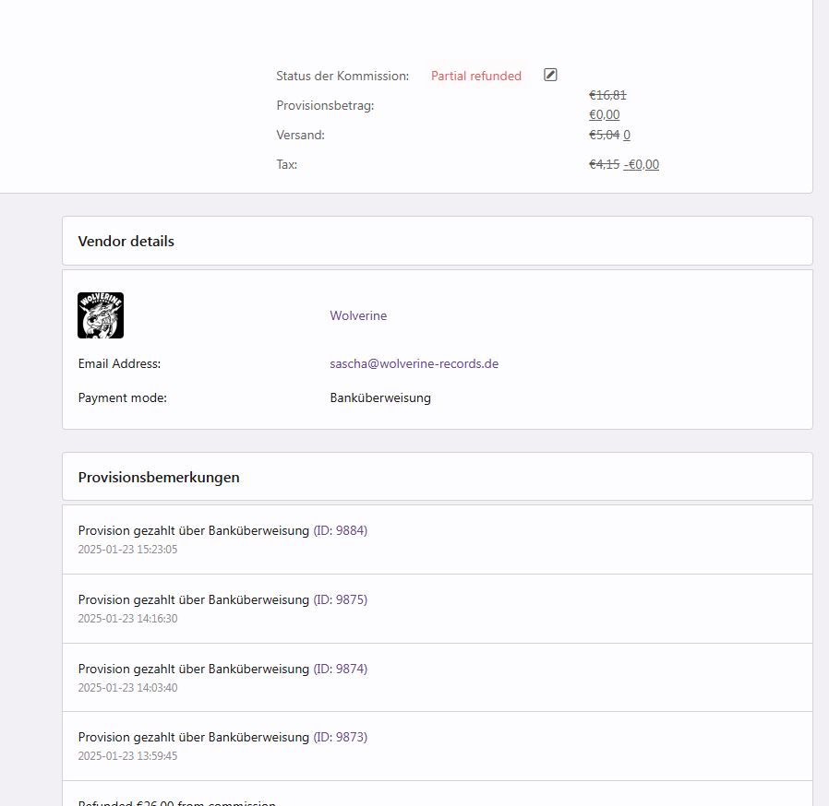Click the Partial refunded status text
This screenshot has height=806, width=829.
(x=475, y=76)
